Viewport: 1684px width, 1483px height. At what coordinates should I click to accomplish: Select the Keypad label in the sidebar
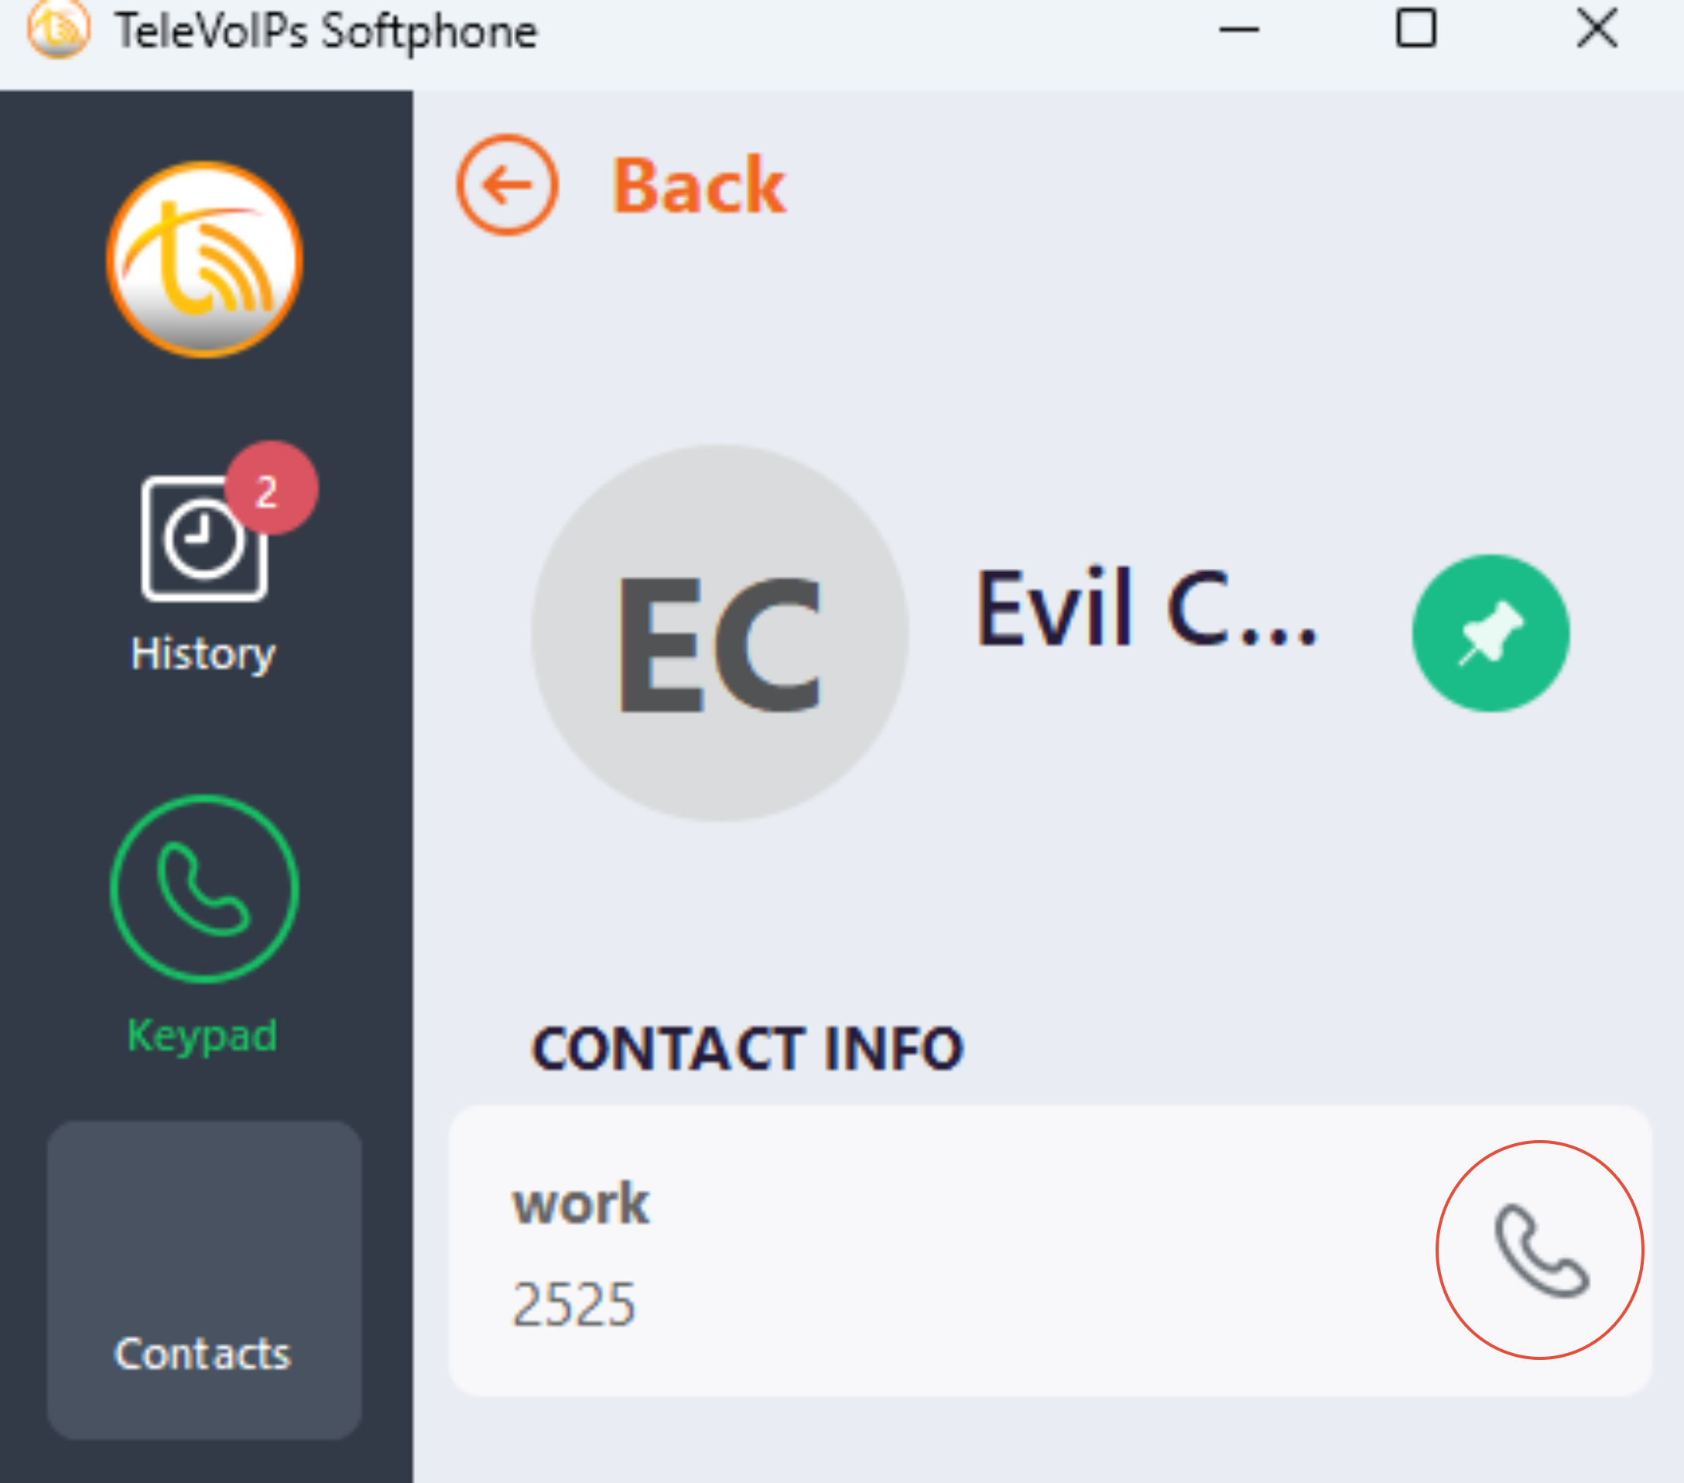pyautogui.click(x=203, y=1036)
